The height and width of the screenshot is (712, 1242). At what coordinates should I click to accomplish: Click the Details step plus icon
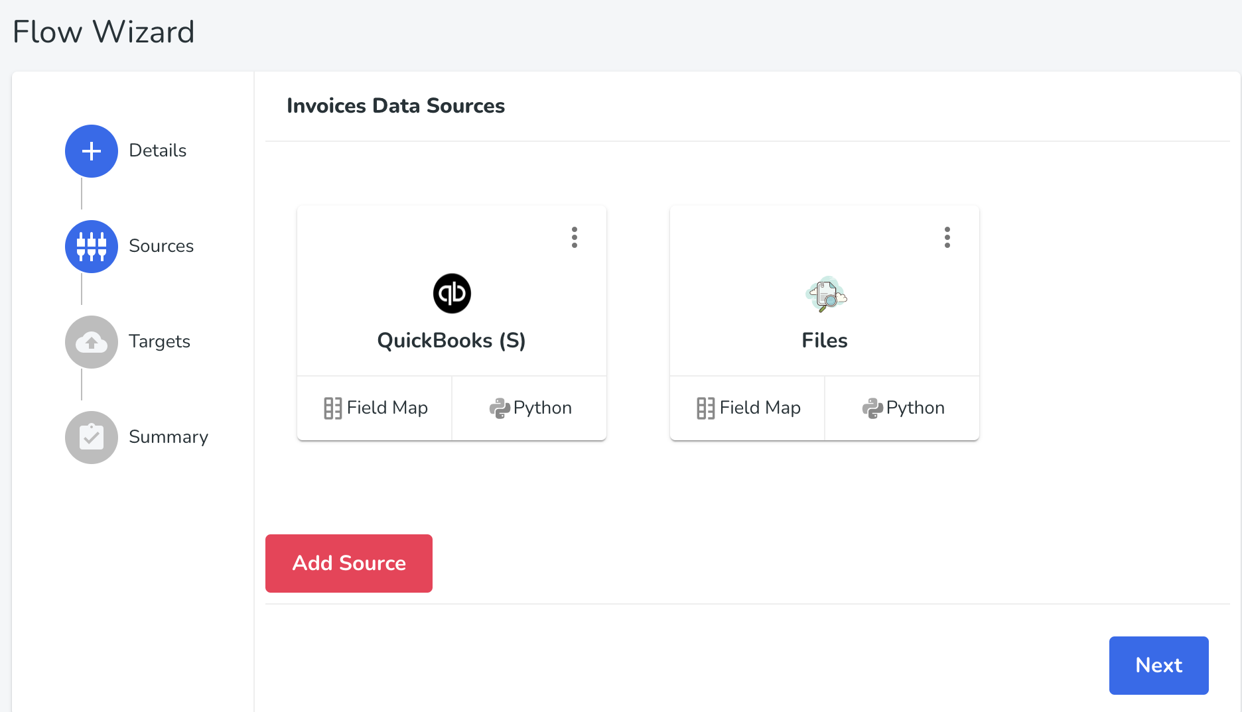tap(92, 151)
